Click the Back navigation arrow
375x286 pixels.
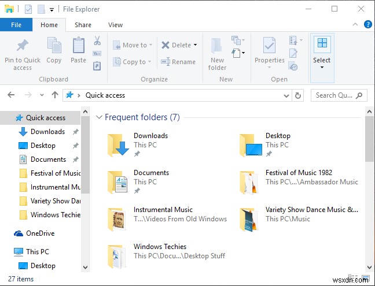(11, 95)
